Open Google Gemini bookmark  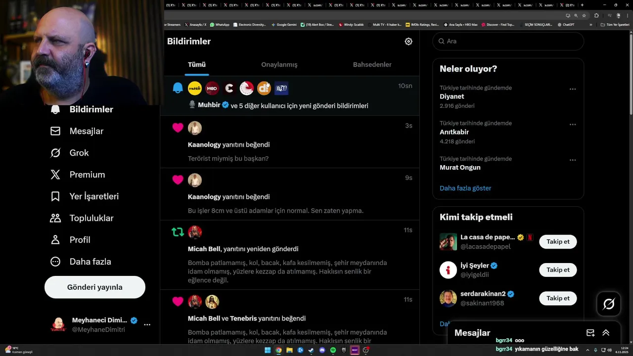click(284, 25)
